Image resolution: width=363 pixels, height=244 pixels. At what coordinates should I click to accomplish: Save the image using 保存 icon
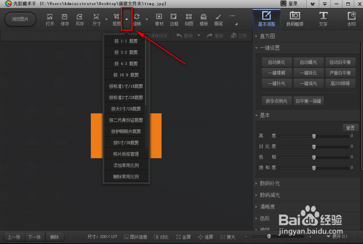point(65,20)
